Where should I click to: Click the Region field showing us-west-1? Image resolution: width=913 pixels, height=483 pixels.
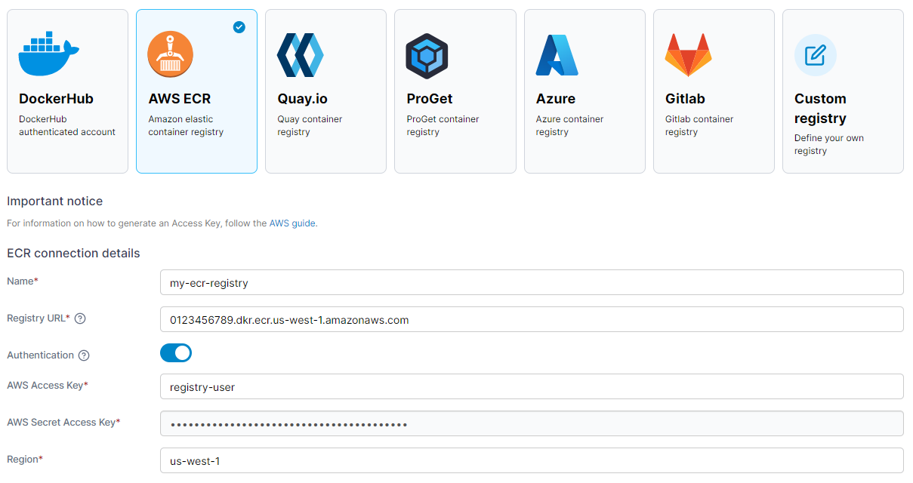tap(532, 460)
